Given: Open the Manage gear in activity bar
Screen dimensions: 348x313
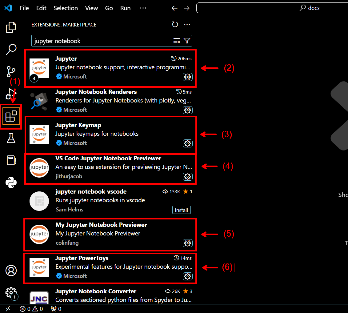Looking at the screenshot, I should 11,293.
